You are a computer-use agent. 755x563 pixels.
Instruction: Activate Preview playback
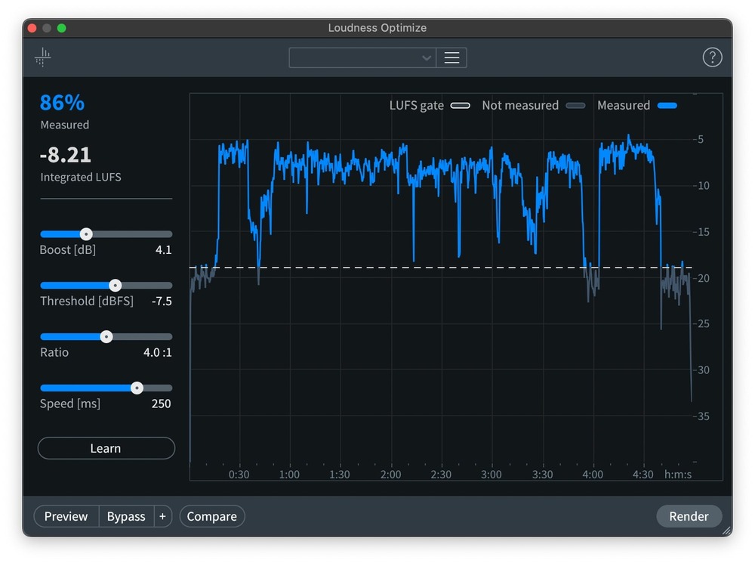pos(66,516)
